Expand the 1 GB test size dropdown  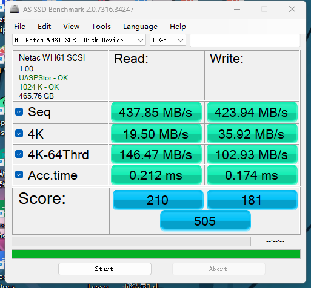tap(168, 40)
